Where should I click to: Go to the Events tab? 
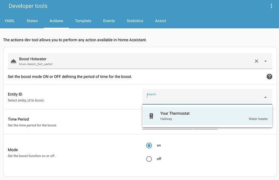pos(109,21)
